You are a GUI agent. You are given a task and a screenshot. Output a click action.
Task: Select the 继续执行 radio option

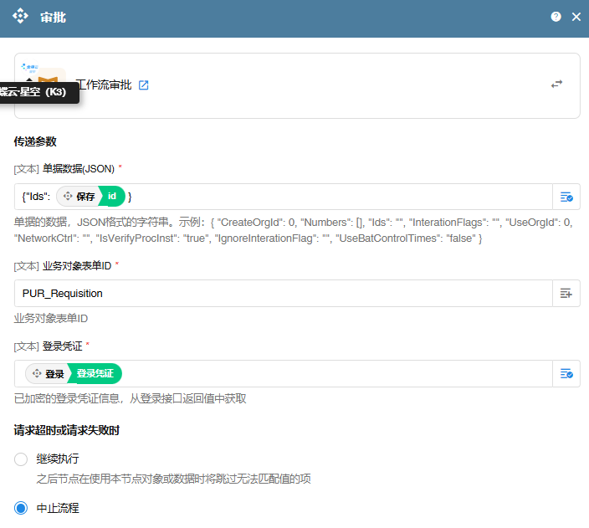pyautogui.click(x=22, y=459)
